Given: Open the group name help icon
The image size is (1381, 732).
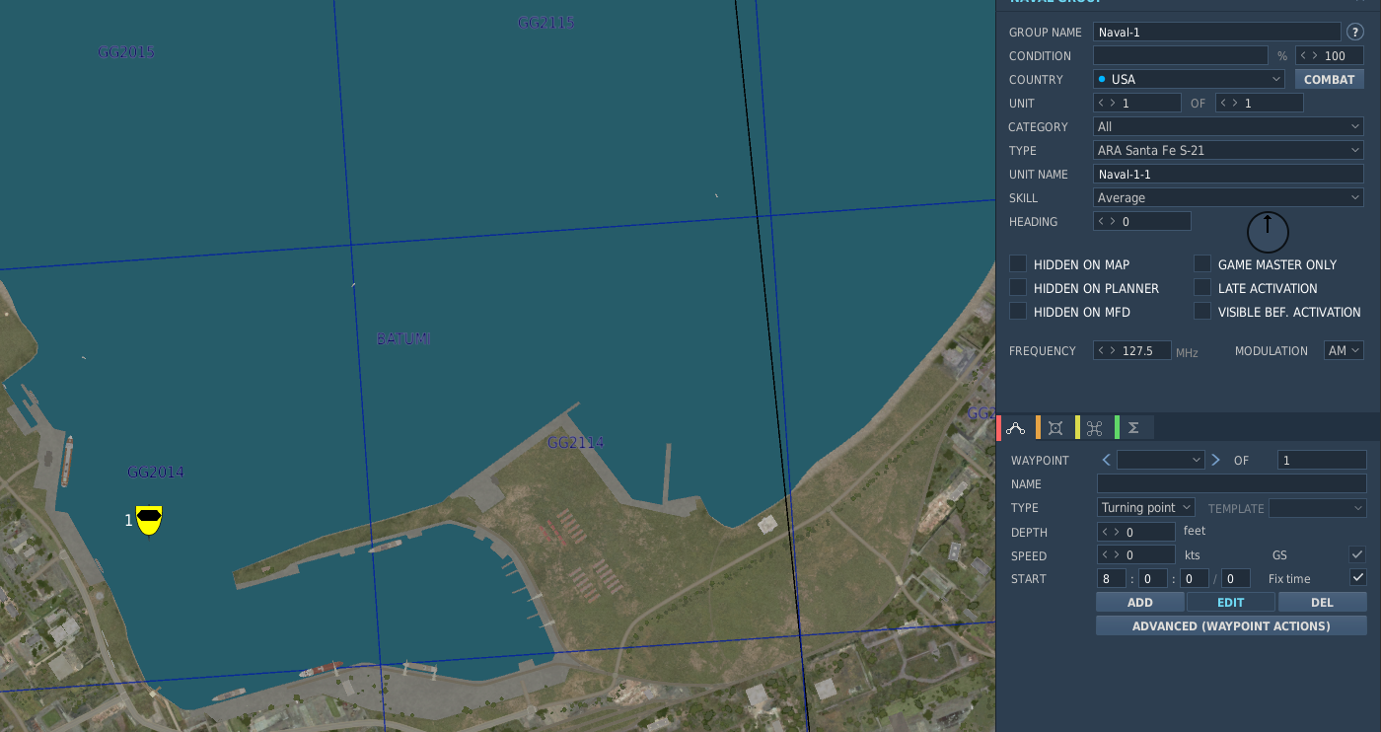Looking at the screenshot, I should 1355,33.
